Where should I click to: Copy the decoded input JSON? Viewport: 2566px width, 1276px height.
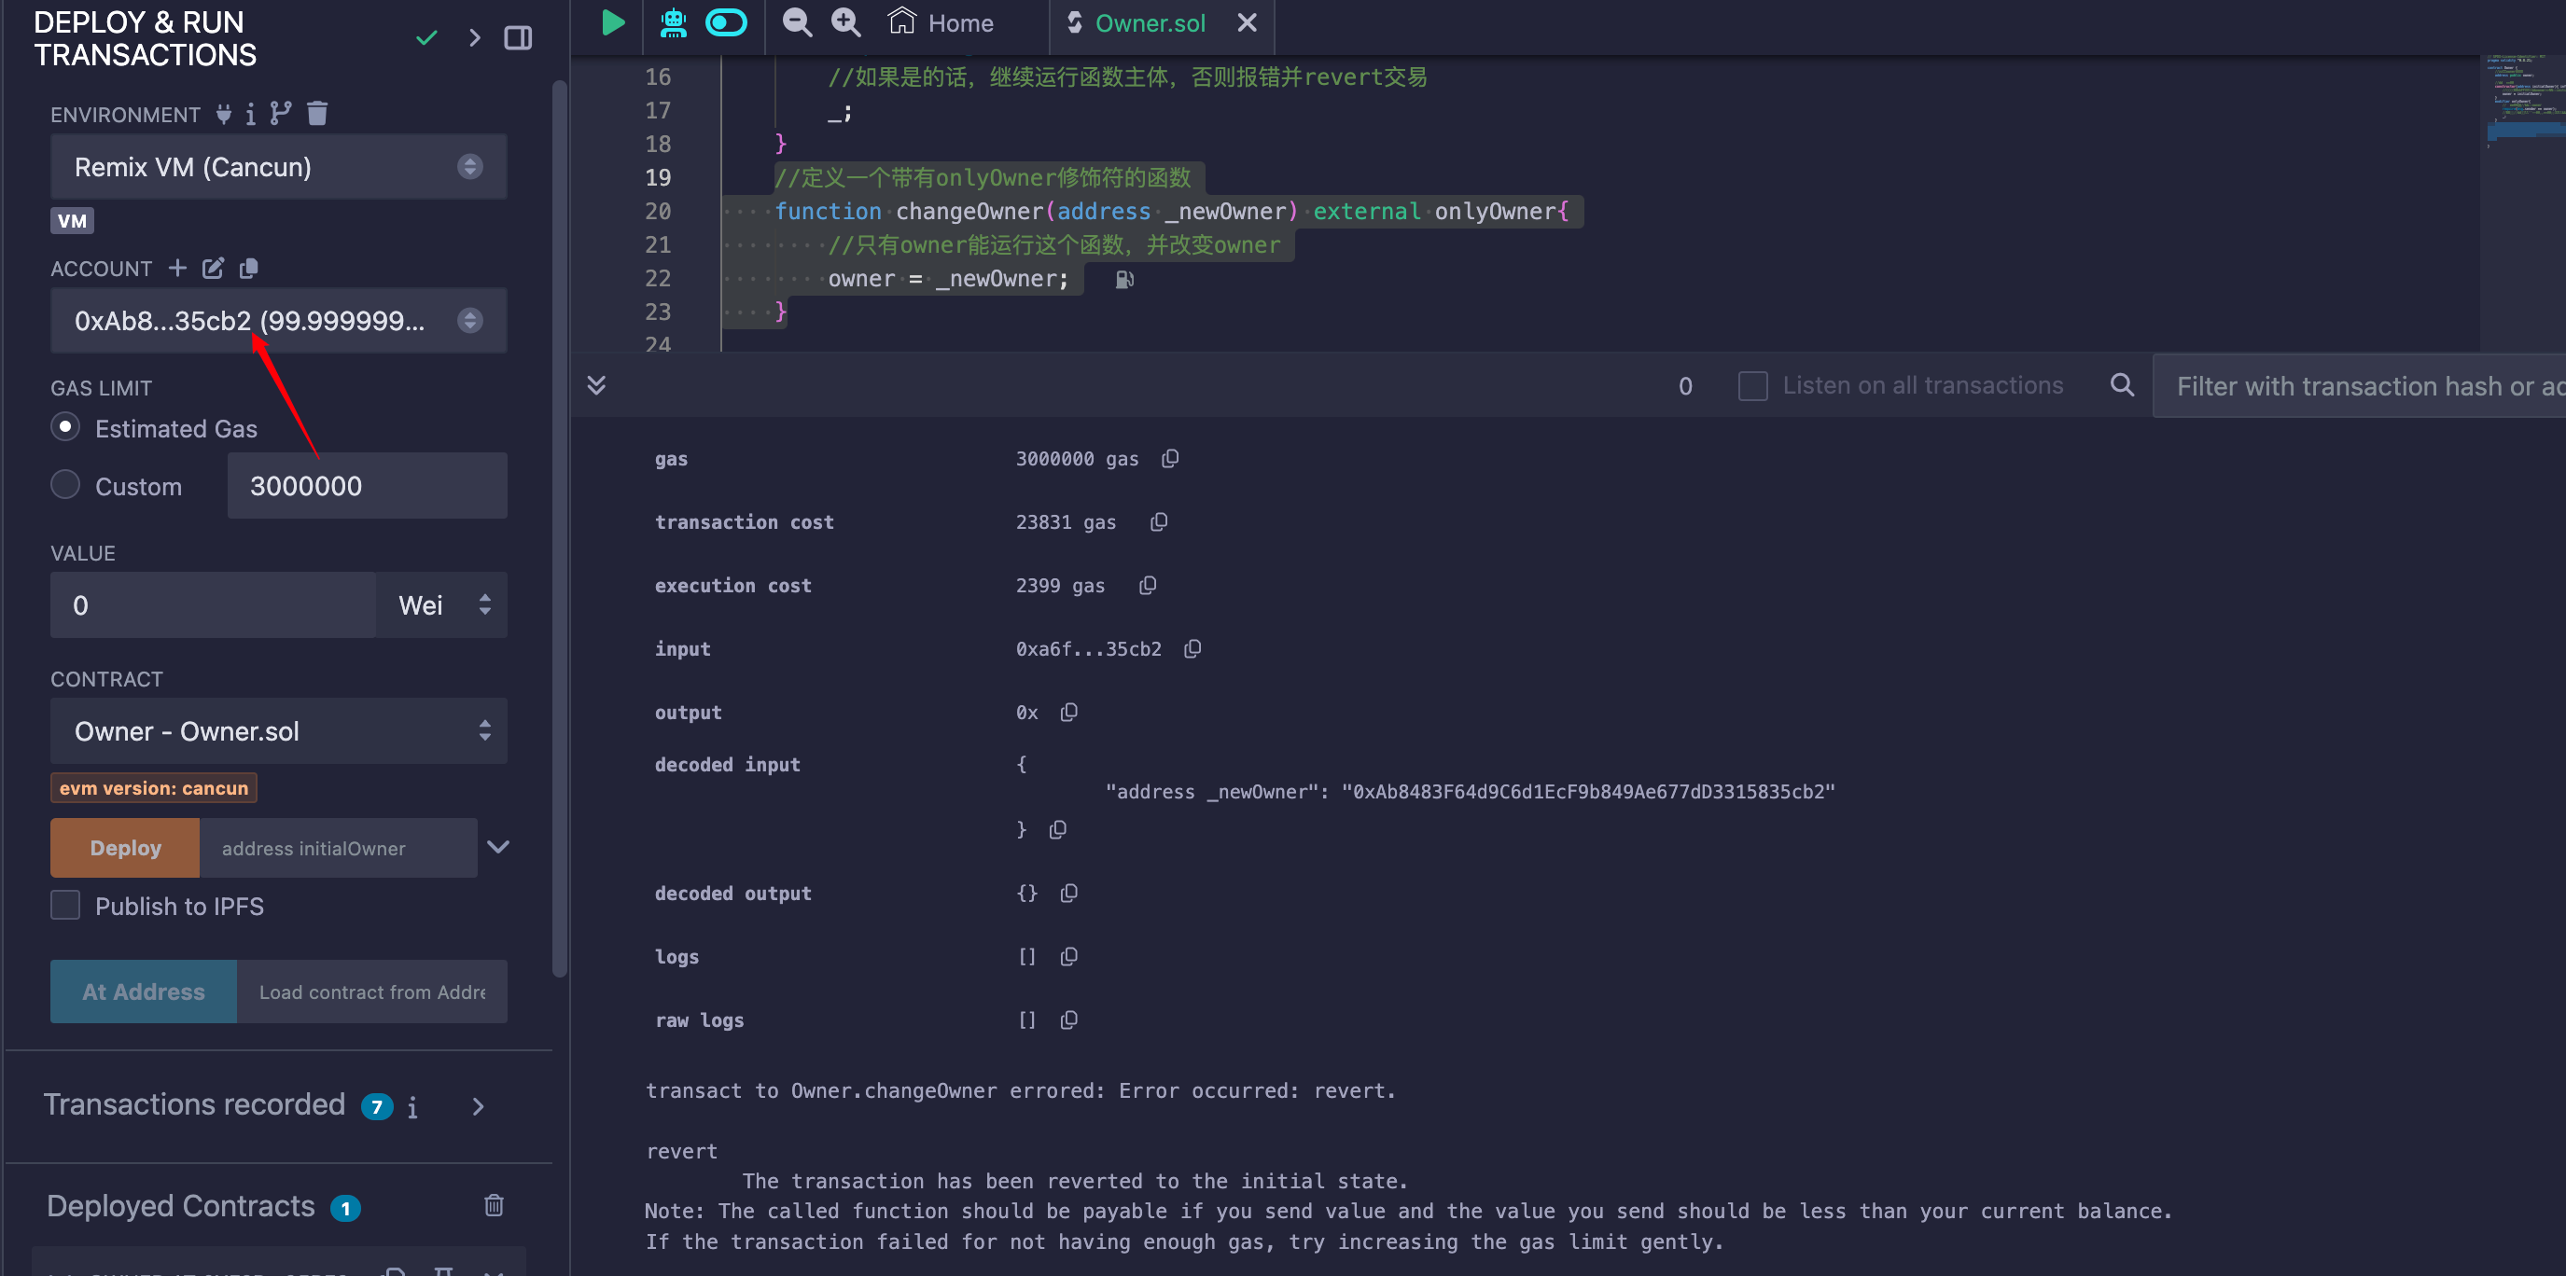1058,830
